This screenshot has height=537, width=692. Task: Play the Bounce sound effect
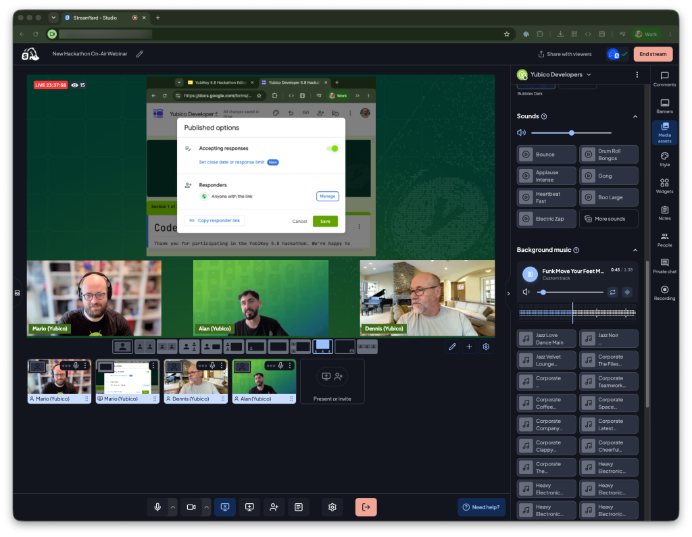click(x=546, y=155)
